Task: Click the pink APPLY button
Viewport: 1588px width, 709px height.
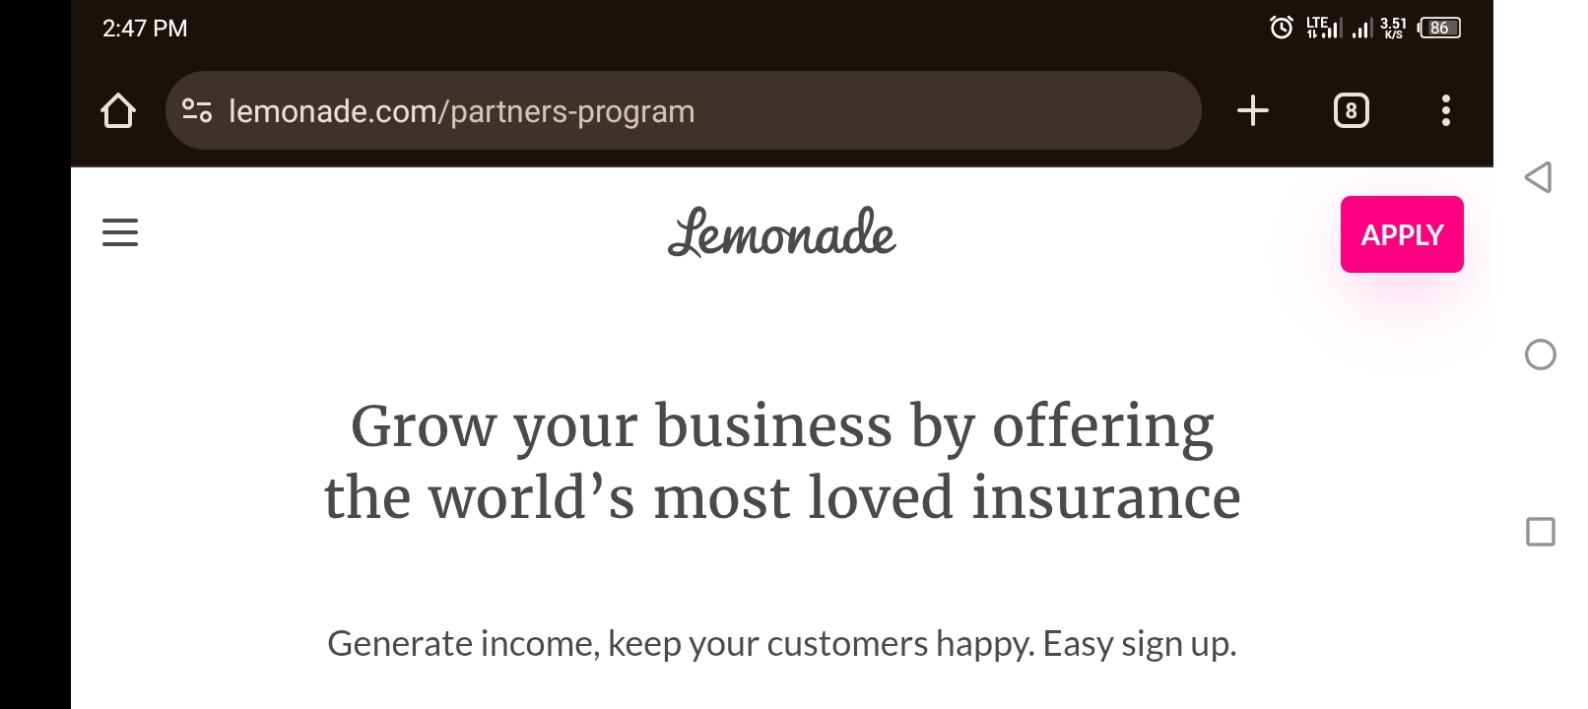Action: (1402, 234)
